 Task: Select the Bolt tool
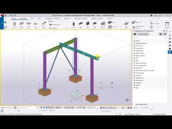tap(35, 25)
